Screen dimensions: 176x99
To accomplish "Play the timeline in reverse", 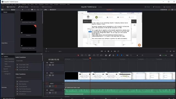I will click(x=105, y=51).
